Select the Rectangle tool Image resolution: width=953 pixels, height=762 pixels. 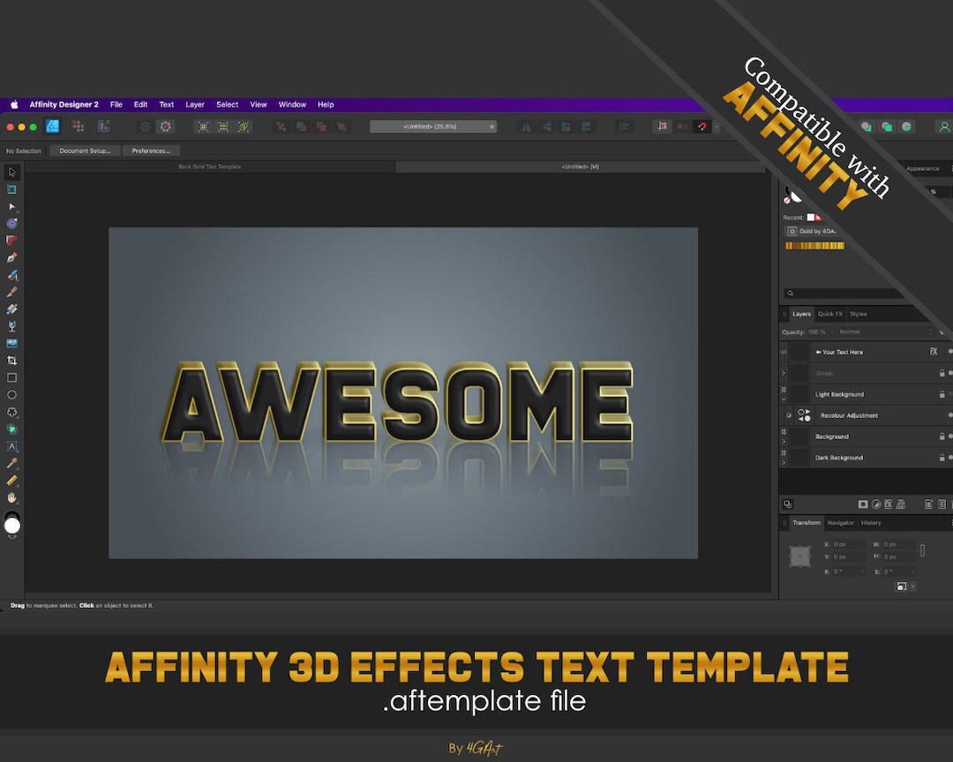point(11,377)
